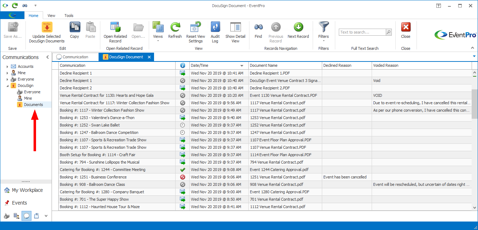Click void status icon for Hearts and Hope Gala
Screen dimensions: 478x230
[183, 95]
